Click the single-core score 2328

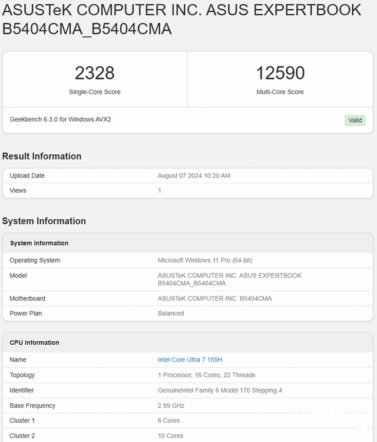click(x=95, y=72)
